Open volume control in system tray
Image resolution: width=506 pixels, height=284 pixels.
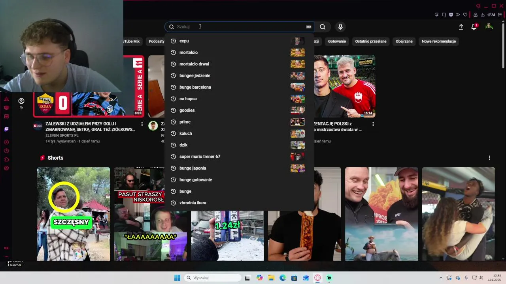481,278
